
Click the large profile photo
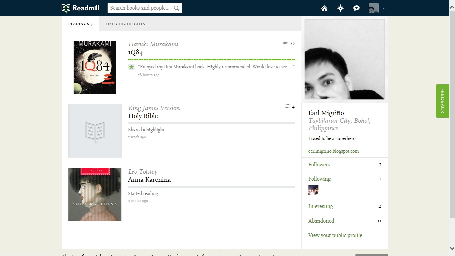point(345,59)
